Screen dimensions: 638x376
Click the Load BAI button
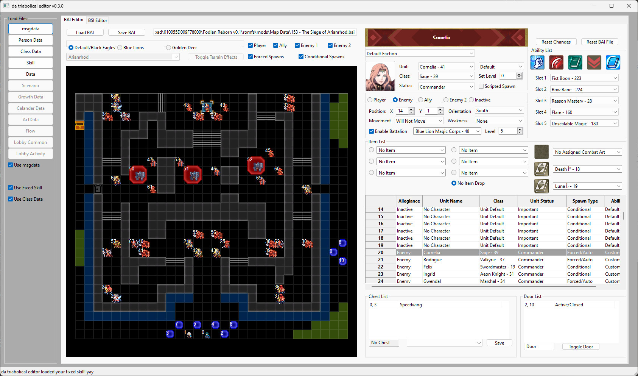[85, 32]
